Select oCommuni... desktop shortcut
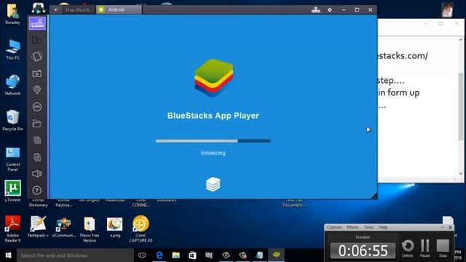 click(x=64, y=226)
